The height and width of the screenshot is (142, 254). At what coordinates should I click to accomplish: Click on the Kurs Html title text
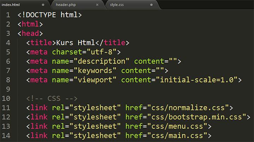(74, 43)
